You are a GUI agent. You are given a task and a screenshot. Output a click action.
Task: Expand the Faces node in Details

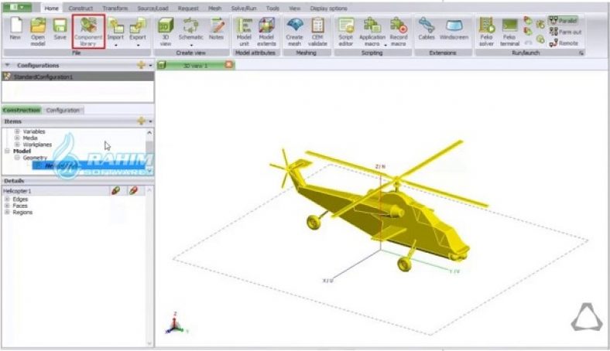tap(7, 206)
